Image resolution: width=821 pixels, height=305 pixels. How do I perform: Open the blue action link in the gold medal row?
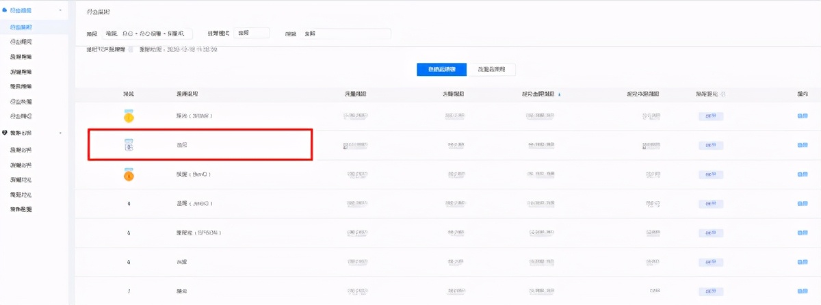tap(803, 116)
